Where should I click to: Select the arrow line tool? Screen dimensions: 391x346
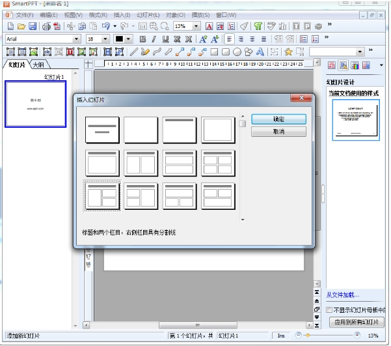(x=169, y=51)
